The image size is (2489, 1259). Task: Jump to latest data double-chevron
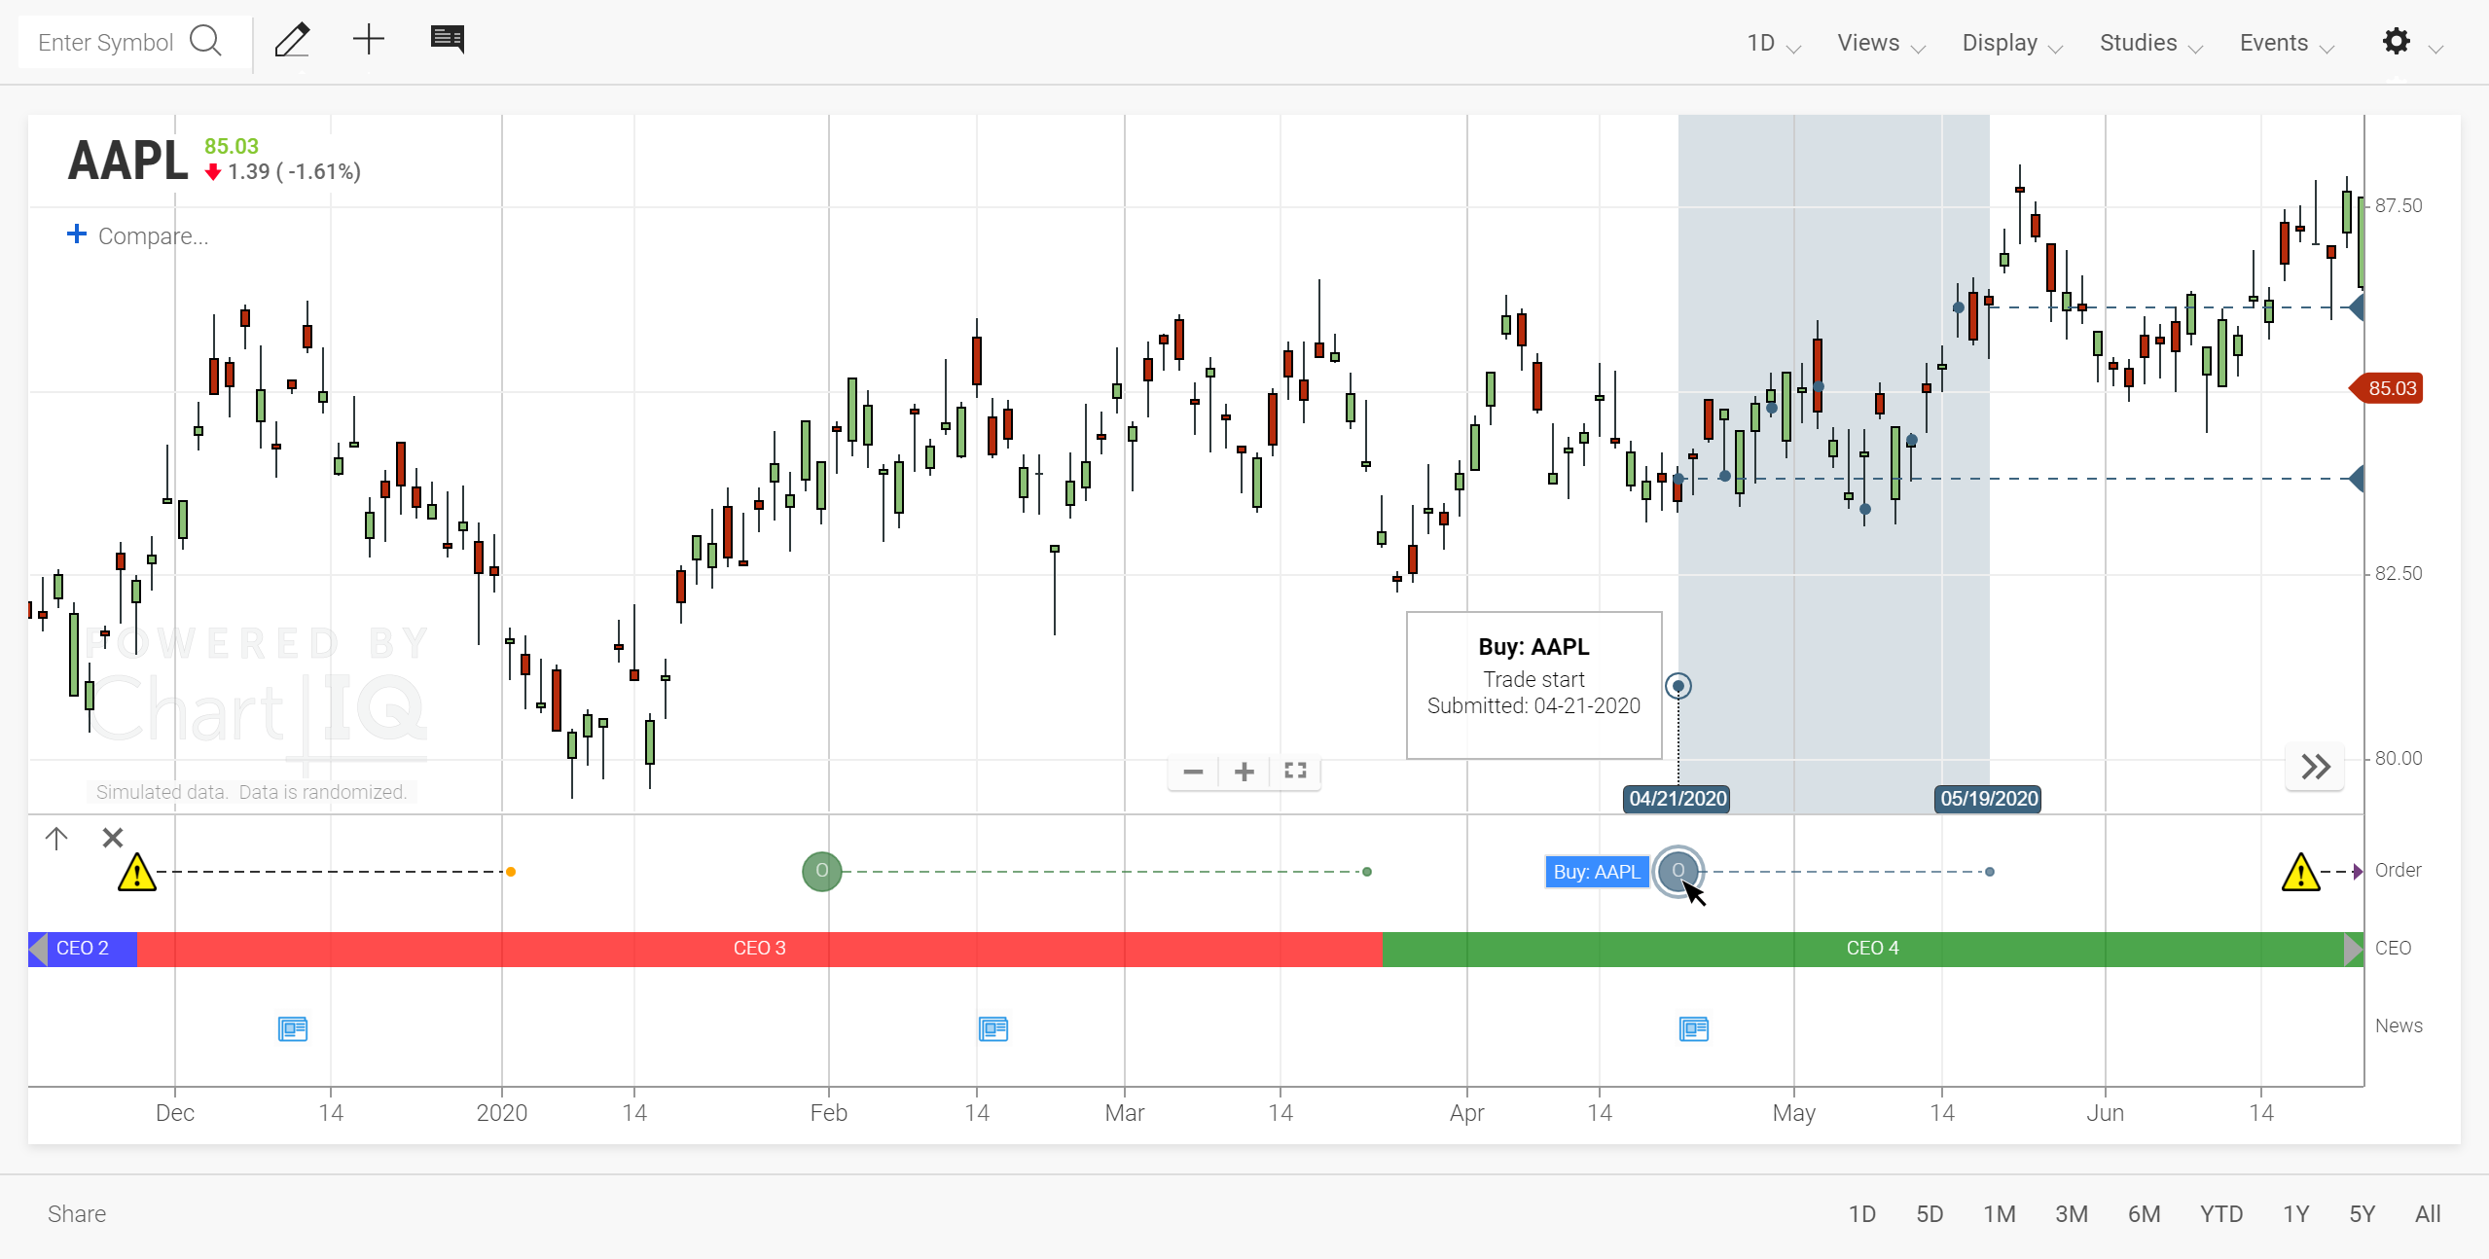(2315, 767)
